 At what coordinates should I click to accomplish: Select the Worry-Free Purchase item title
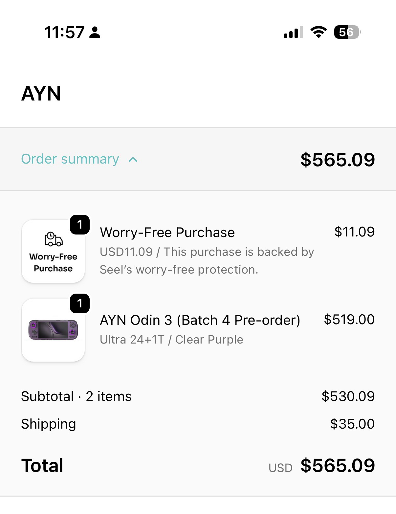pos(167,233)
